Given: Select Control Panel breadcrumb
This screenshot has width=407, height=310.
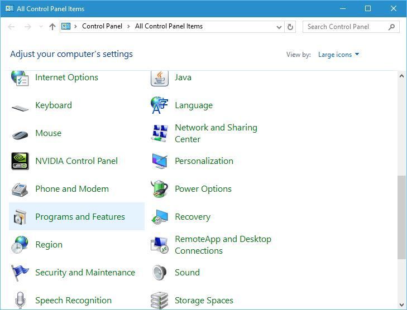Looking at the screenshot, I should pos(102,26).
